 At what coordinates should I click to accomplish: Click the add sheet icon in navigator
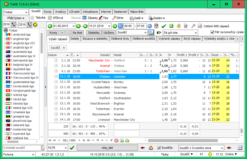tap(122, 140)
